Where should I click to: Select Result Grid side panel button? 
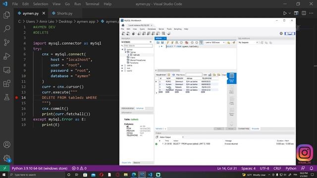pos(232,78)
